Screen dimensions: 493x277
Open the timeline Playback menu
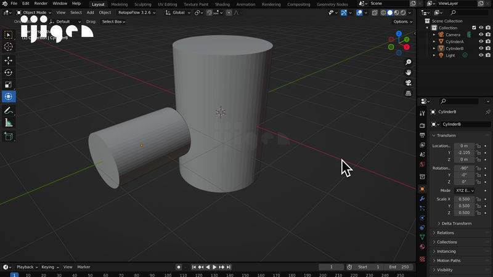tap(27, 267)
